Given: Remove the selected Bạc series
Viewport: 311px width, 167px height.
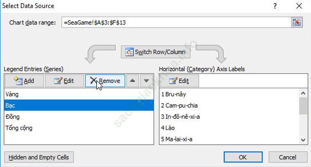Looking at the screenshot, I should [x=105, y=81].
